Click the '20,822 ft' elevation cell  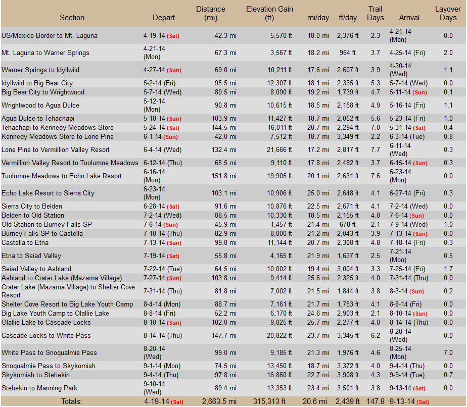point(279,336)
